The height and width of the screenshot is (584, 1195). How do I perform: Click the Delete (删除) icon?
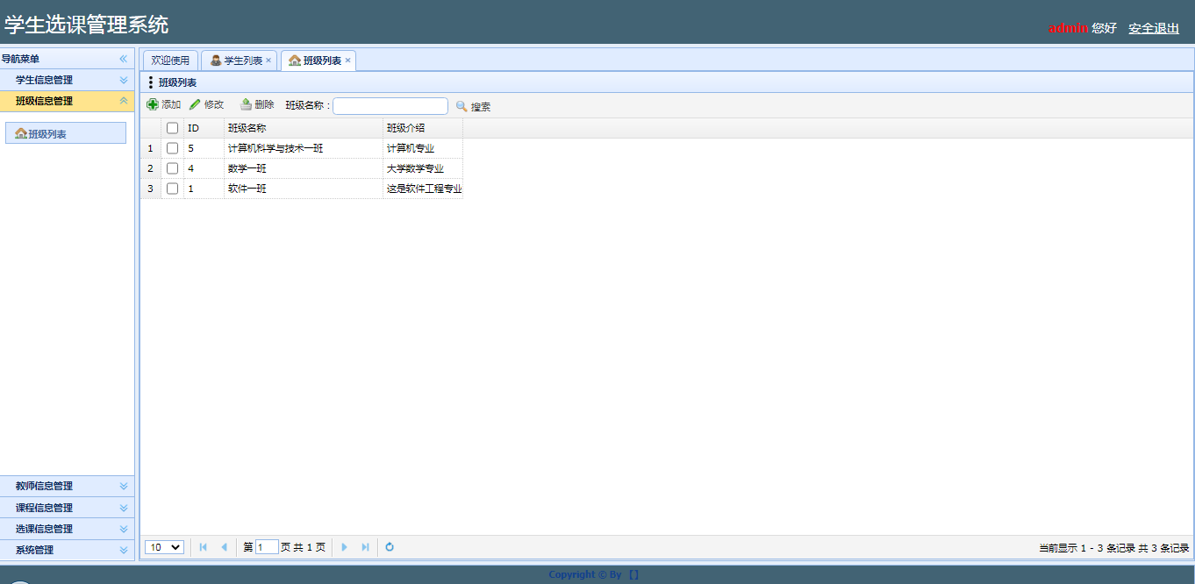point(246,105)
